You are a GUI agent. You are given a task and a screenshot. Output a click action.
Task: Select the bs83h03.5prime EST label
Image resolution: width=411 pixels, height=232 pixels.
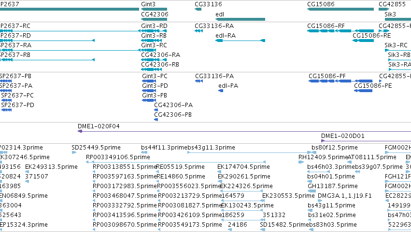pos(333,225)
